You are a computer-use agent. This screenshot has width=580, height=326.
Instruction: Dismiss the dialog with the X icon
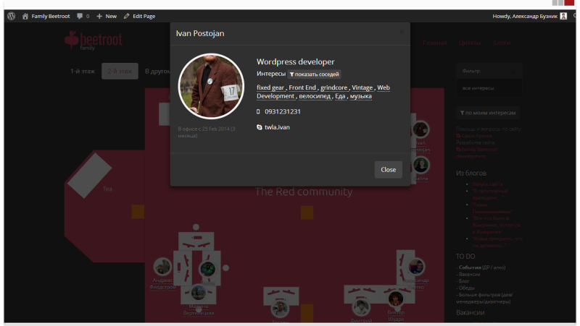coord(402,33)
